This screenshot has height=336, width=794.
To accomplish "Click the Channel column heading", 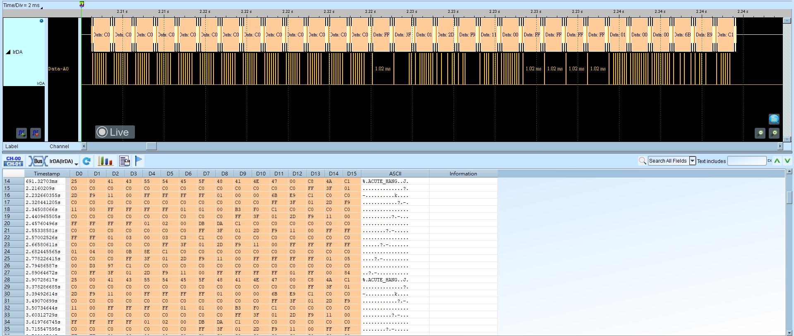I will [x=59, y=146].
